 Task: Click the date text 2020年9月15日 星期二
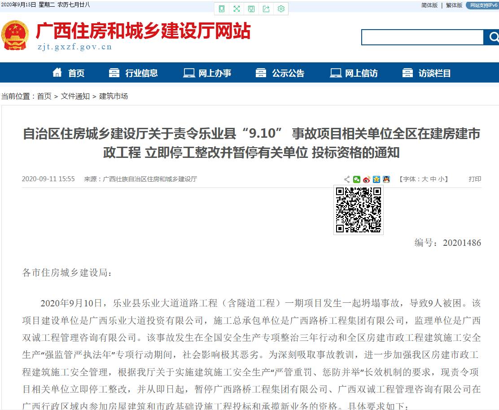(x=28, y=5)
